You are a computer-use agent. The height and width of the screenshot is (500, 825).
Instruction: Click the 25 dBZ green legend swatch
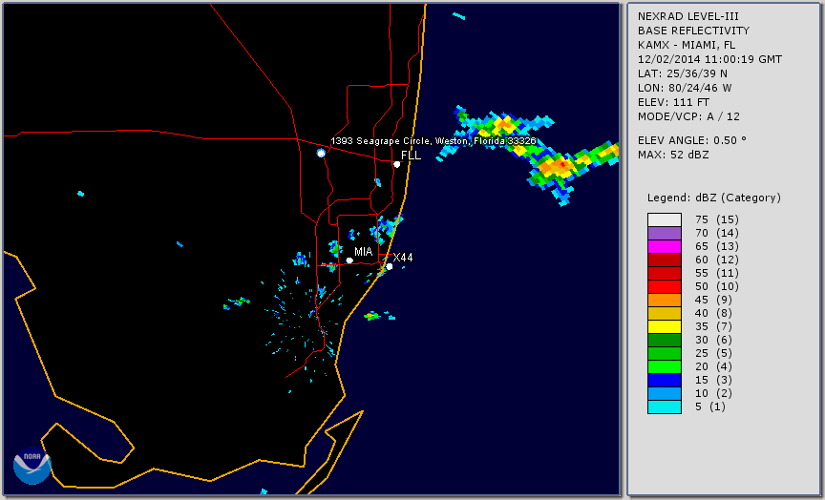665,353
